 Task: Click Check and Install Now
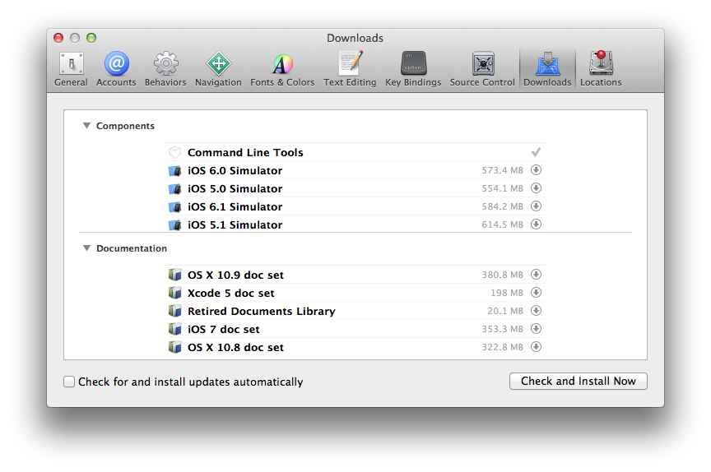pyautogui.click(x=579, y=381)
